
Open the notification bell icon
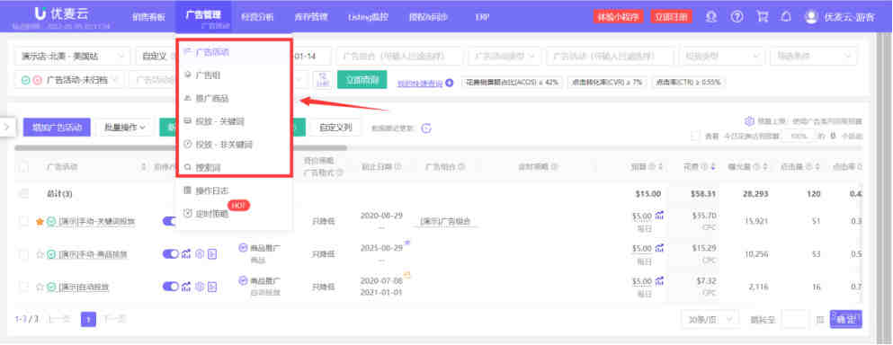click(x=786, y=16)
